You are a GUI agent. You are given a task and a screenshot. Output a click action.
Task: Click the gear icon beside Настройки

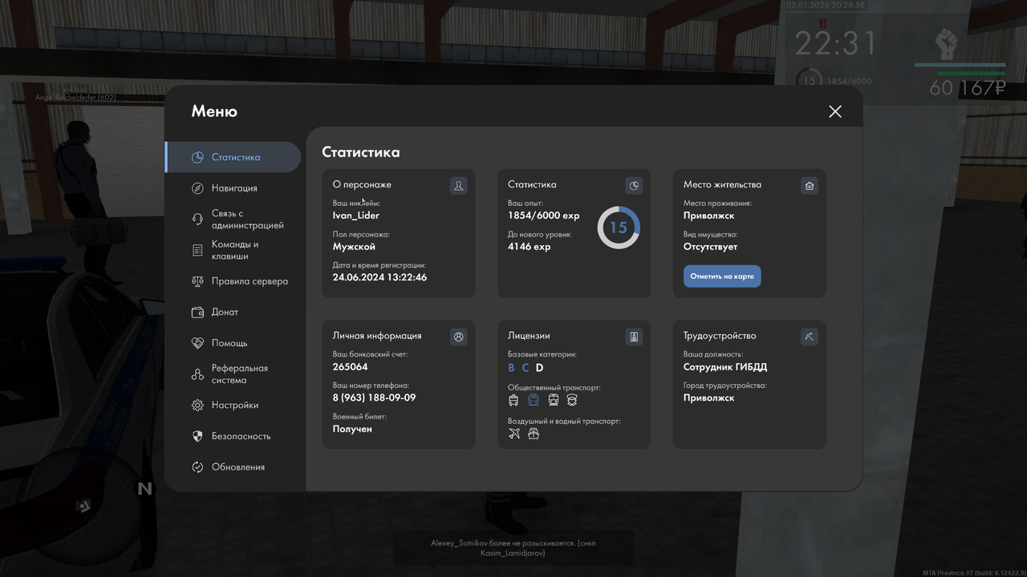click(197, 406)
